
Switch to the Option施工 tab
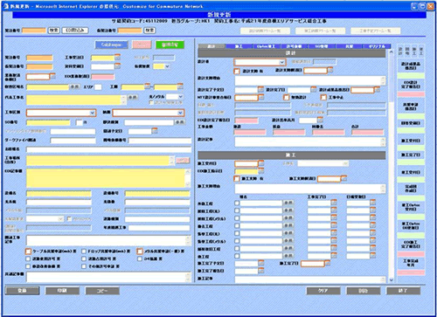coord(266,46)
